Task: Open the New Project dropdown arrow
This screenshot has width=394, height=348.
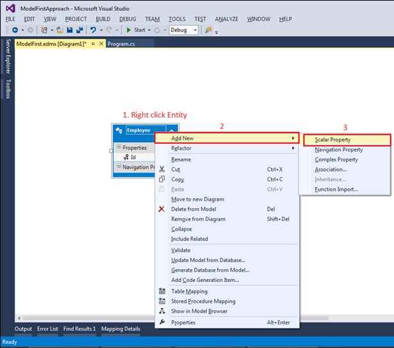Action: (x=52, y=30)
